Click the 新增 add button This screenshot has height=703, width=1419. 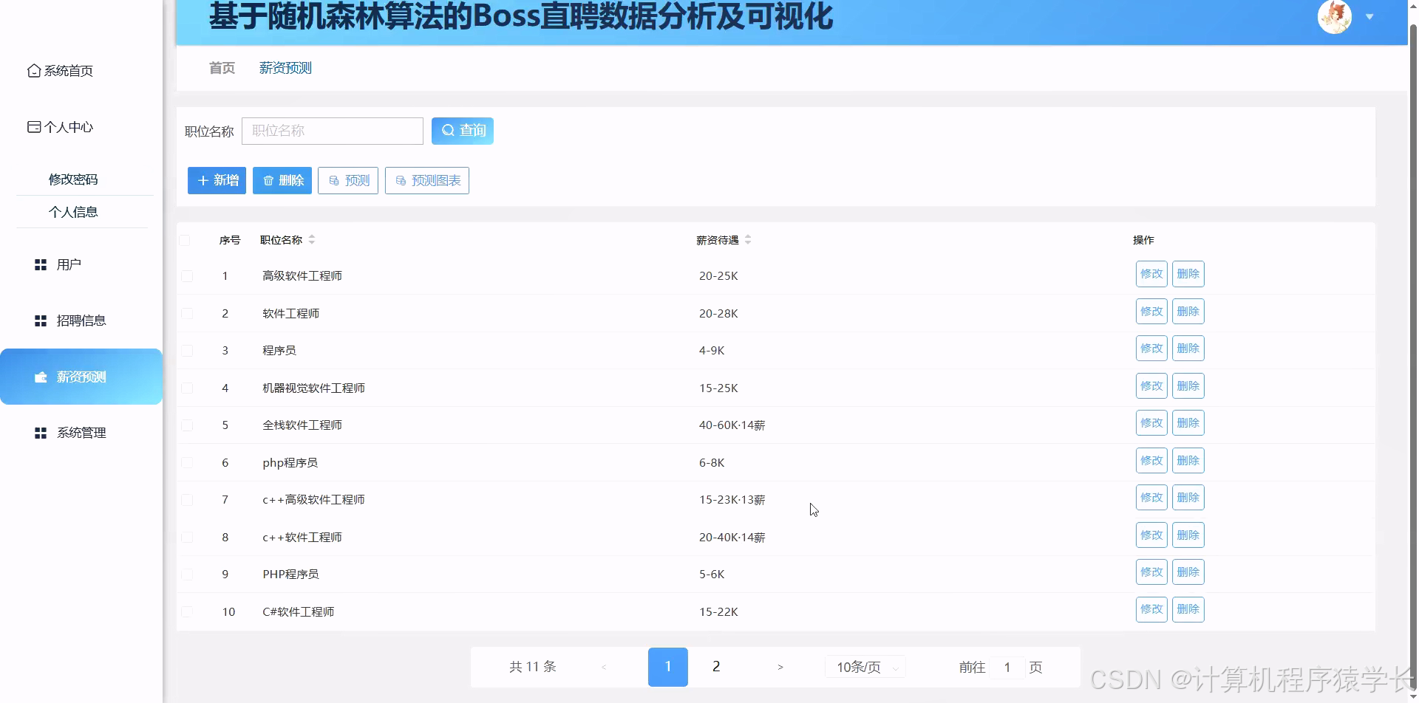tap(217, 180)
